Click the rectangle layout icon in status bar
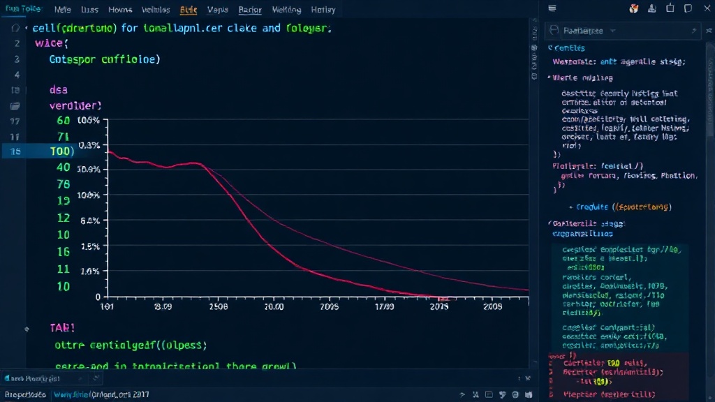The width and height of the screenshot is (715, 402). click(x=489, y=395)
